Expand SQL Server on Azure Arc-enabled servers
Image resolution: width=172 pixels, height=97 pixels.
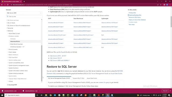click(7, 26)
